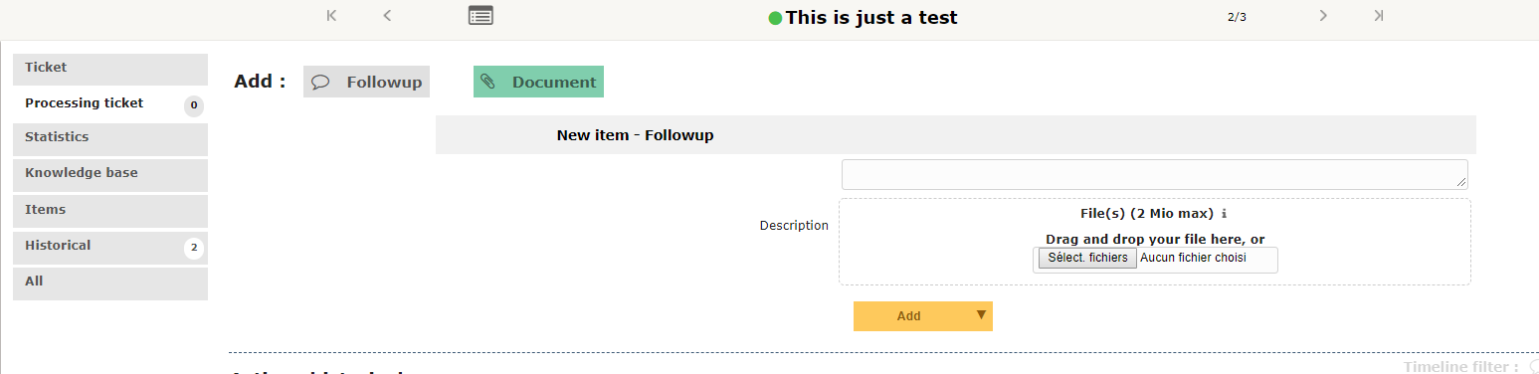Go to the first ticket arrow
The image size is (1539, 374).
pos(331,15)
